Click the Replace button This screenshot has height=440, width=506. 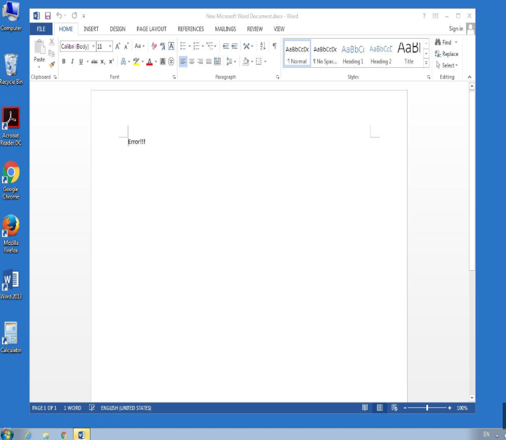pos(447,54)
